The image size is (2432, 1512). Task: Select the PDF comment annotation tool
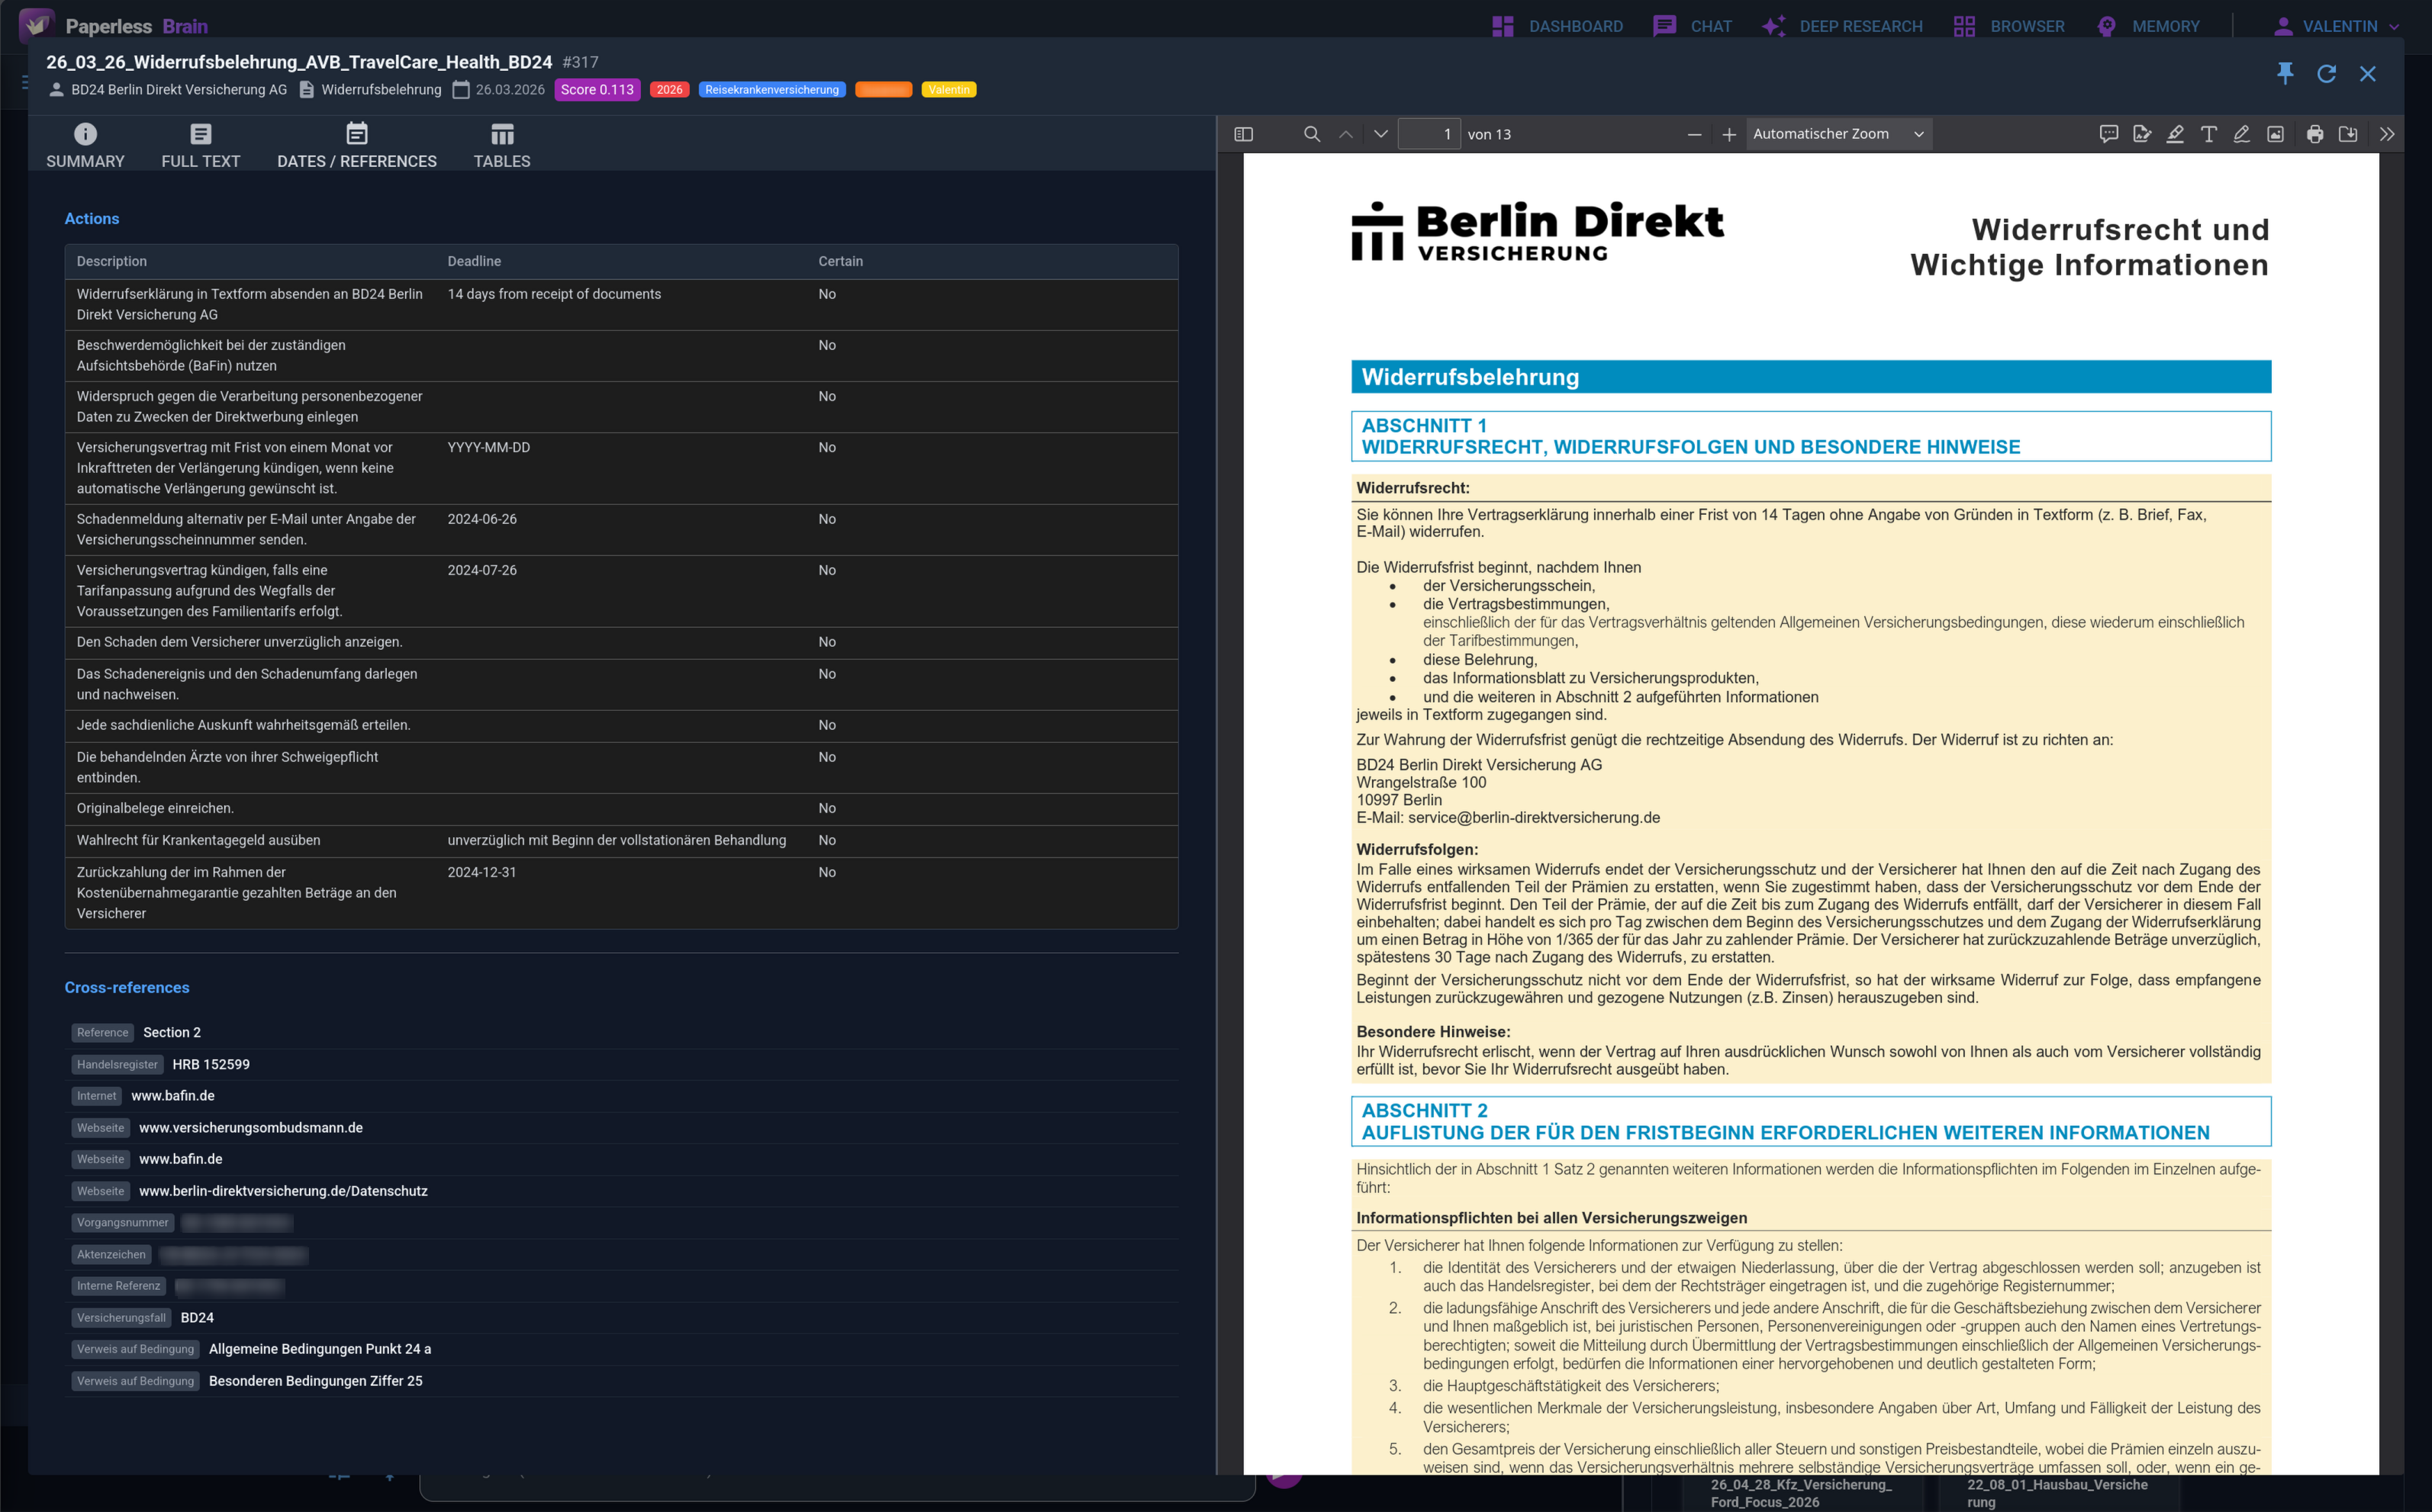[x=2108, y=134]
